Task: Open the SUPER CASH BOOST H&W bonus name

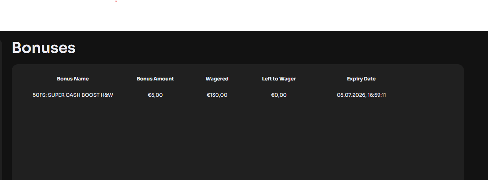Action: point(81,95)
